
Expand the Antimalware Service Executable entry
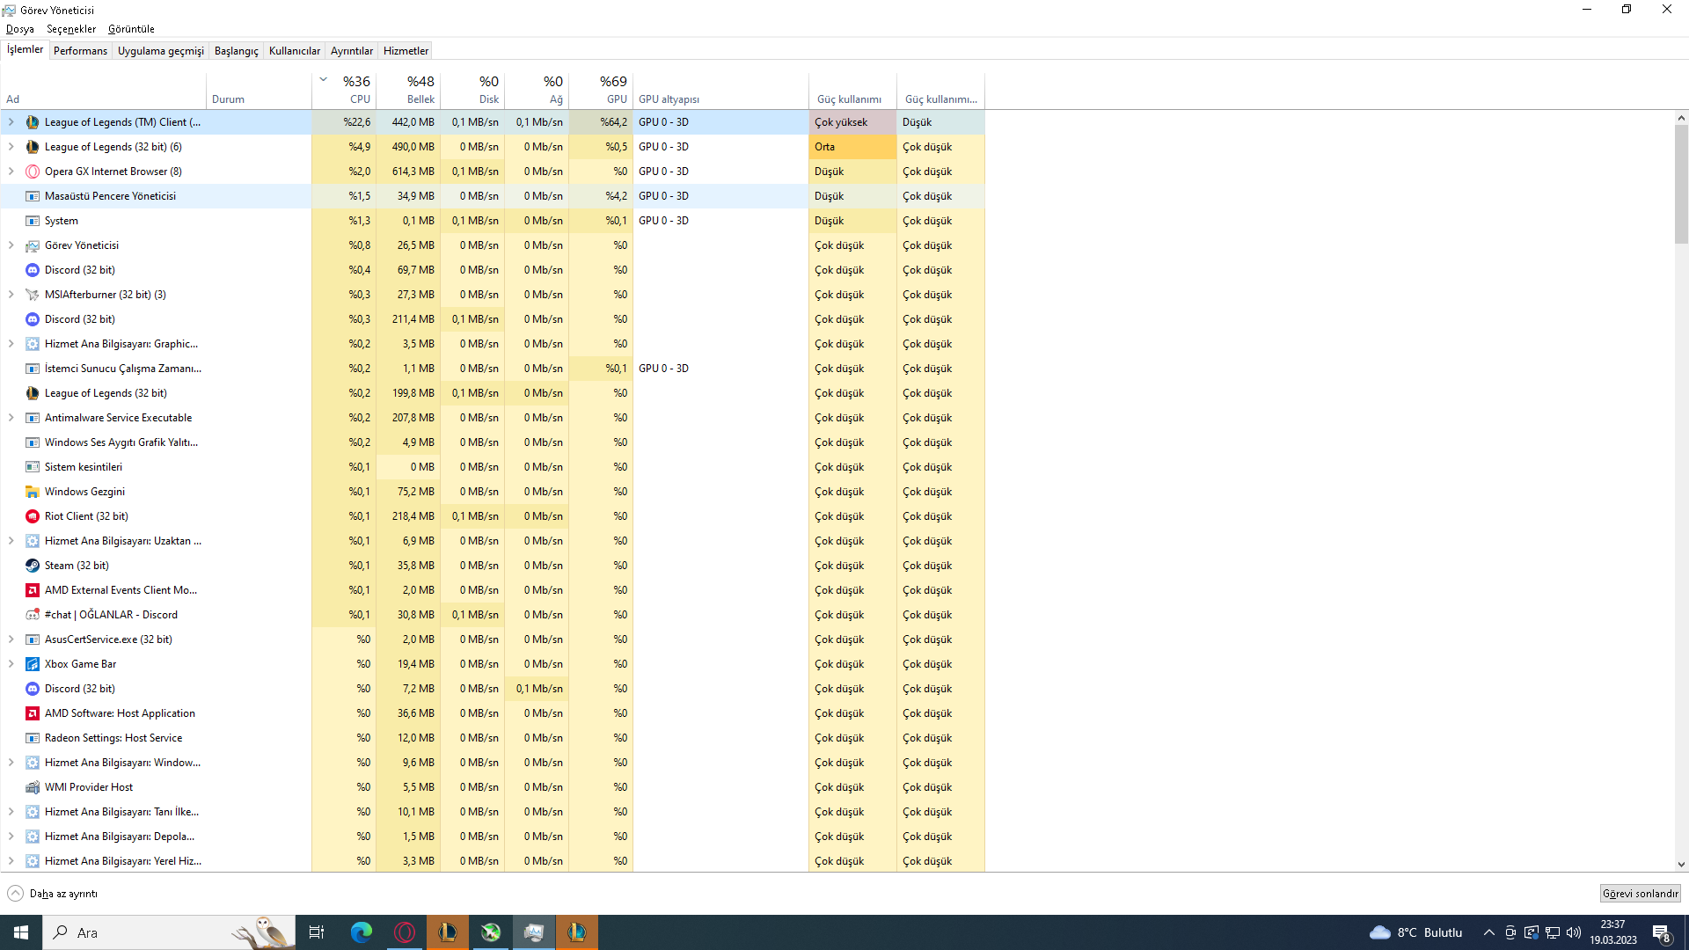tap(11, 418)
